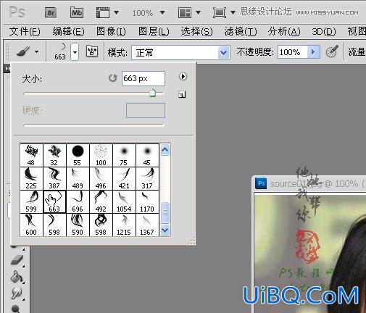366x313 pixels.
Task: Restore brush to original size icon
Action: coord(112,78)
